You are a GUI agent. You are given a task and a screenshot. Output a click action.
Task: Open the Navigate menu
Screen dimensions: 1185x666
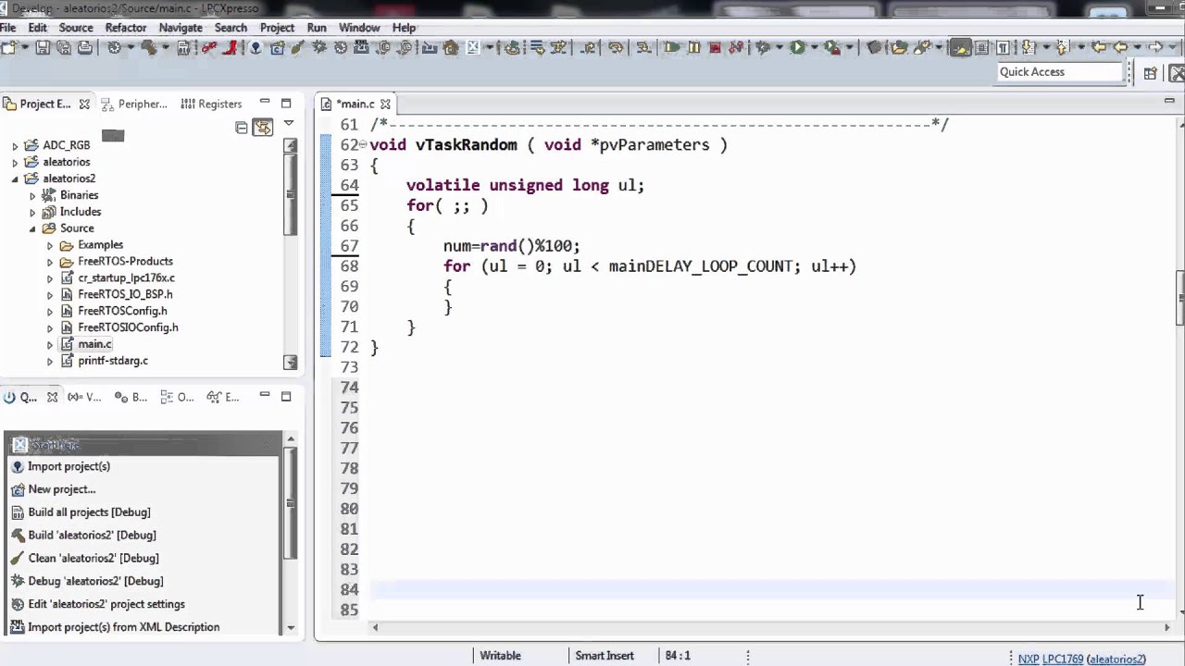[181, 28]
